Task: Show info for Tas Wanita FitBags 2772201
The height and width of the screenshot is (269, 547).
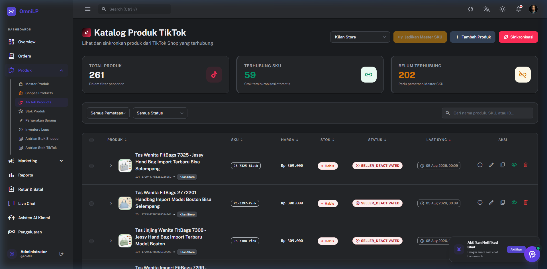Action: click(480, 202)
